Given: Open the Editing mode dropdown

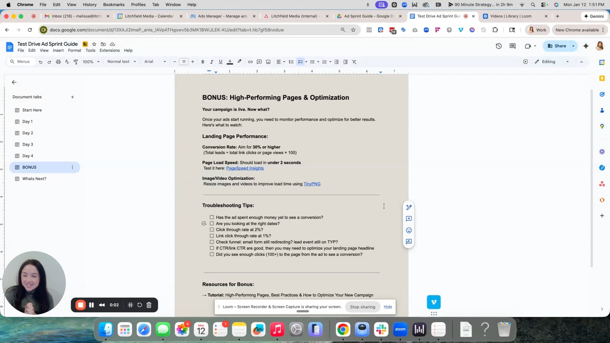Looking at the screenshot, I should pyautogui.click(x=552, y=62).
